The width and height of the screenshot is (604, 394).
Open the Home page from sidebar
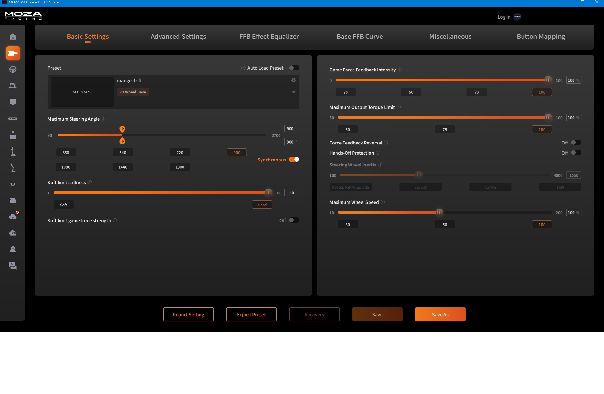tap(13, 37)
